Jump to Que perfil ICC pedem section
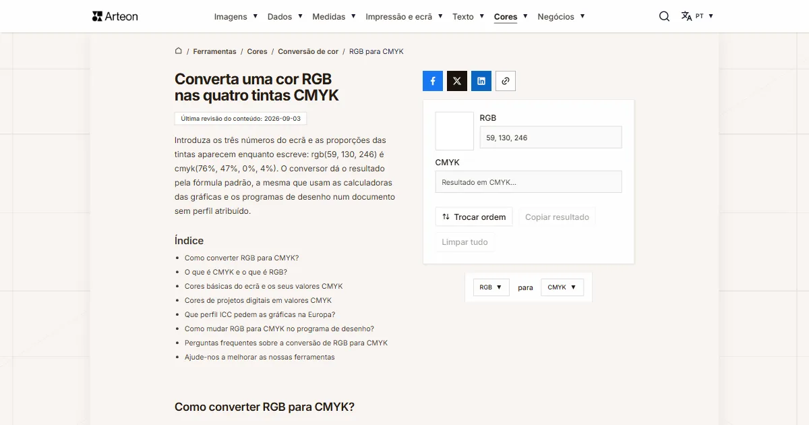The image size is (809, 425). click(260, 314)
